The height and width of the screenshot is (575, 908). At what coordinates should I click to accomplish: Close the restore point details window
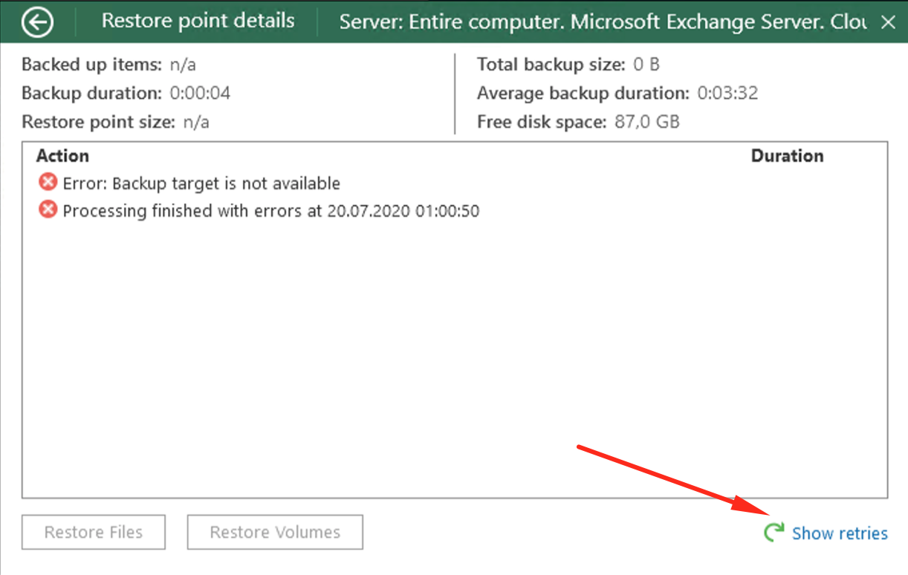[x=889, y=22]
